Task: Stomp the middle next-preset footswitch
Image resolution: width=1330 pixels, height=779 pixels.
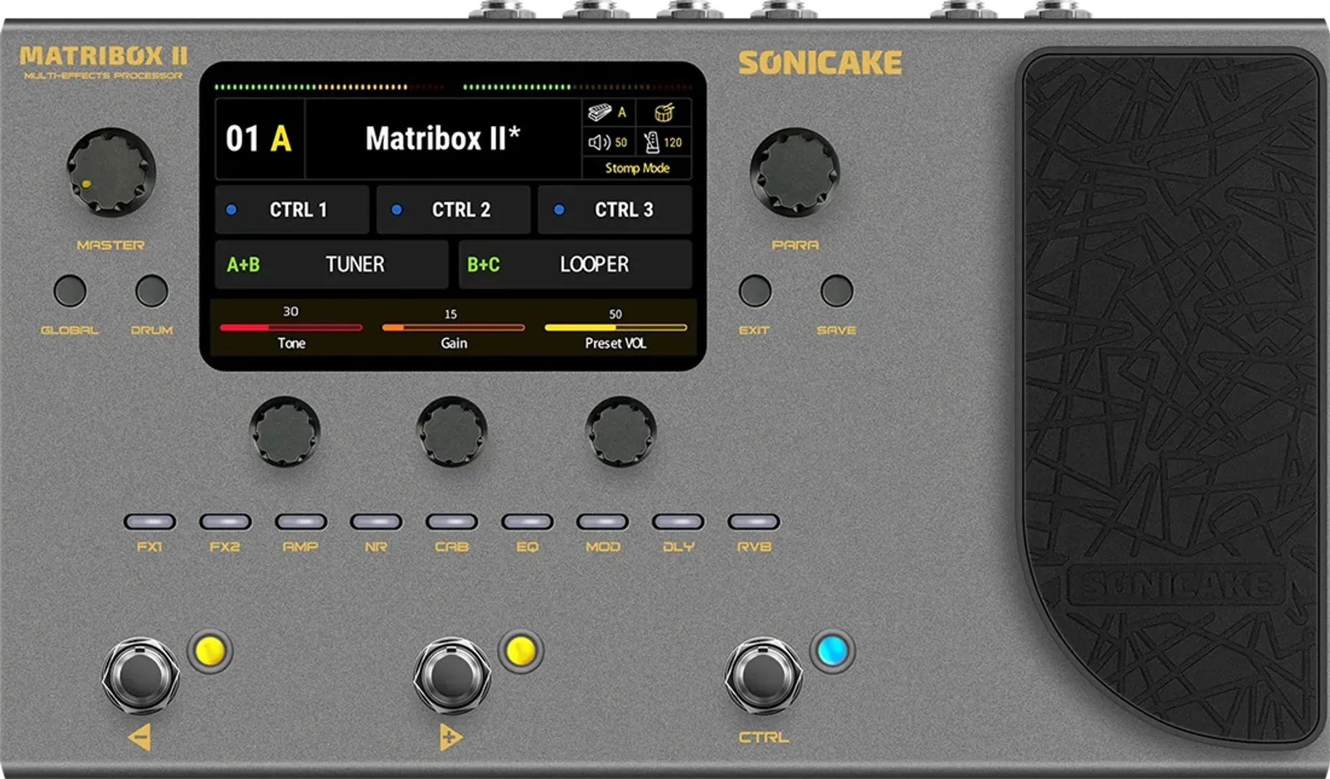Action: (x=452, y=675)
